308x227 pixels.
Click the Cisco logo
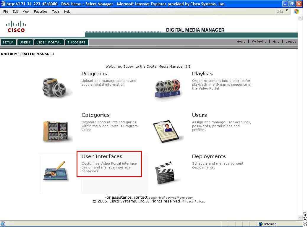coord(16,27)
